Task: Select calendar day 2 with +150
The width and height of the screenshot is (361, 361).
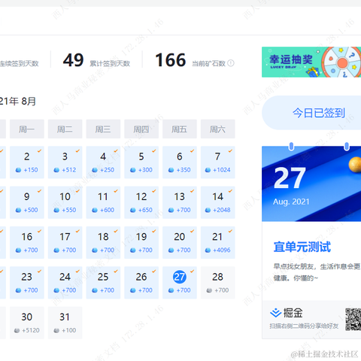Action: tap(27, 162)
